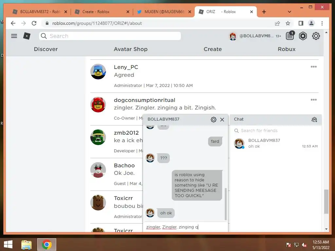The width and height of the screenshot is (335, 251).
Task: Click the share page icon in address bar
Action: click(277, 23)
